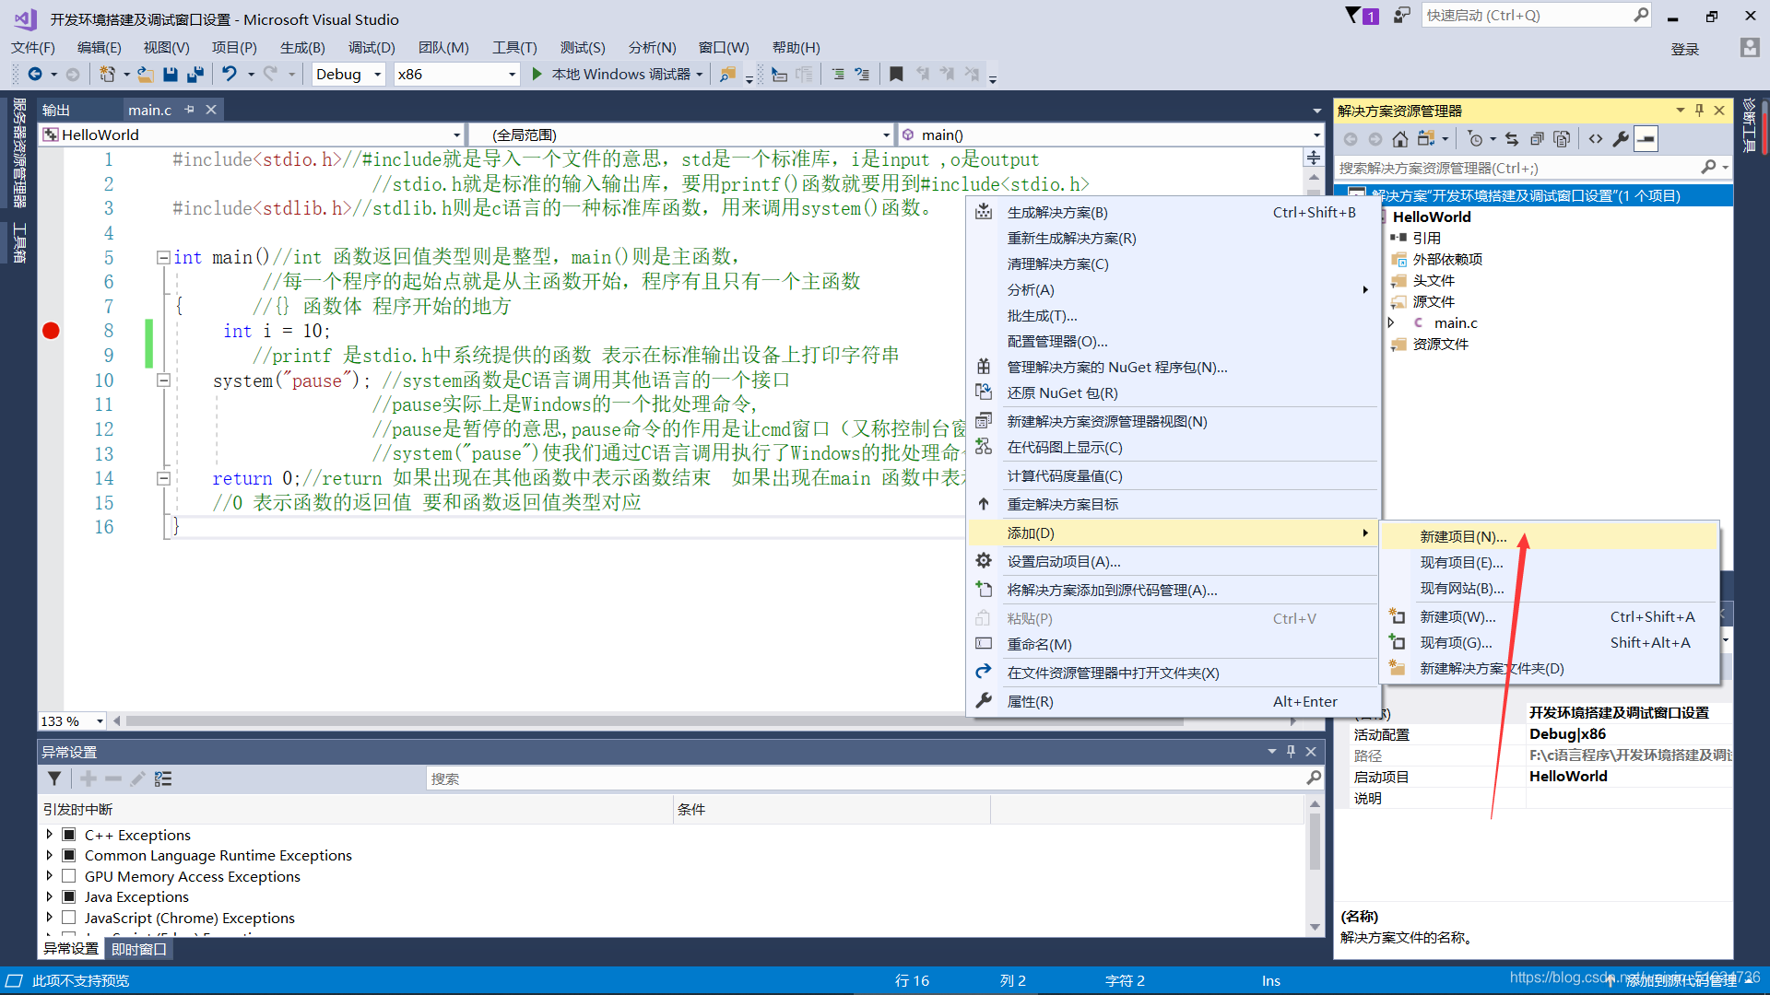The height and width of the screenshot is (995, 1770).
Task: Save the current file with the disk icon
Action: tap(171, 75)
